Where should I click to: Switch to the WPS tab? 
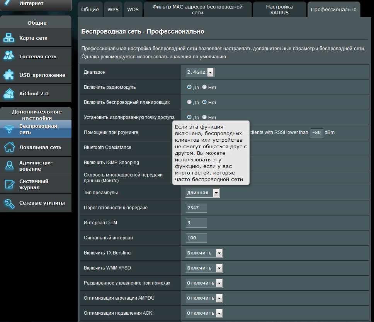pyautogui.click(x=113, y=10)
